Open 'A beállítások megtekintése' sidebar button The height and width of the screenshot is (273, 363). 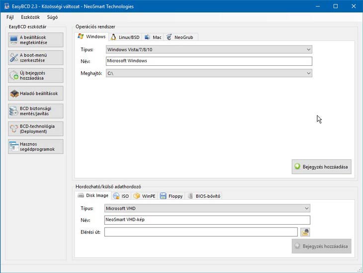(x=36, y=40)
